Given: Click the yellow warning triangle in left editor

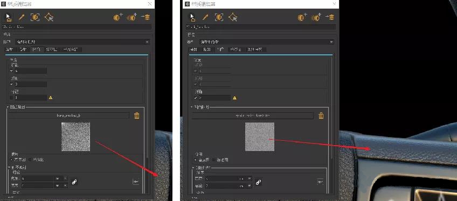Looking at the screenshot, I should (51, 98).
